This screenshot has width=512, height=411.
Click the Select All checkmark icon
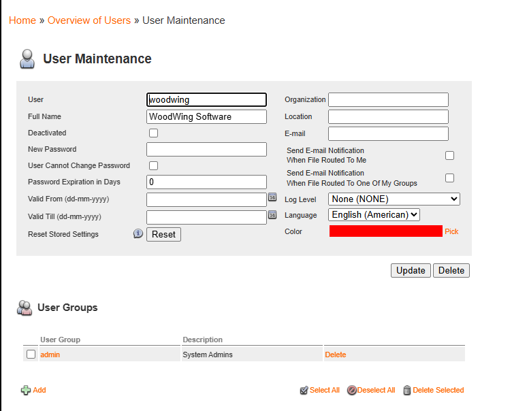(304, 390)
